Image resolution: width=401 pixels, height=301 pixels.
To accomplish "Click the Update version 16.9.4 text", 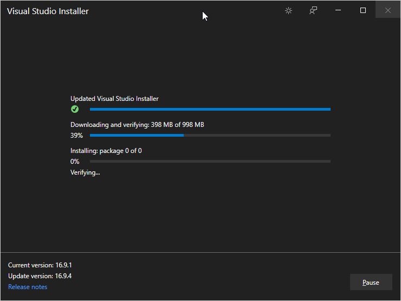I will pos(40,276).
